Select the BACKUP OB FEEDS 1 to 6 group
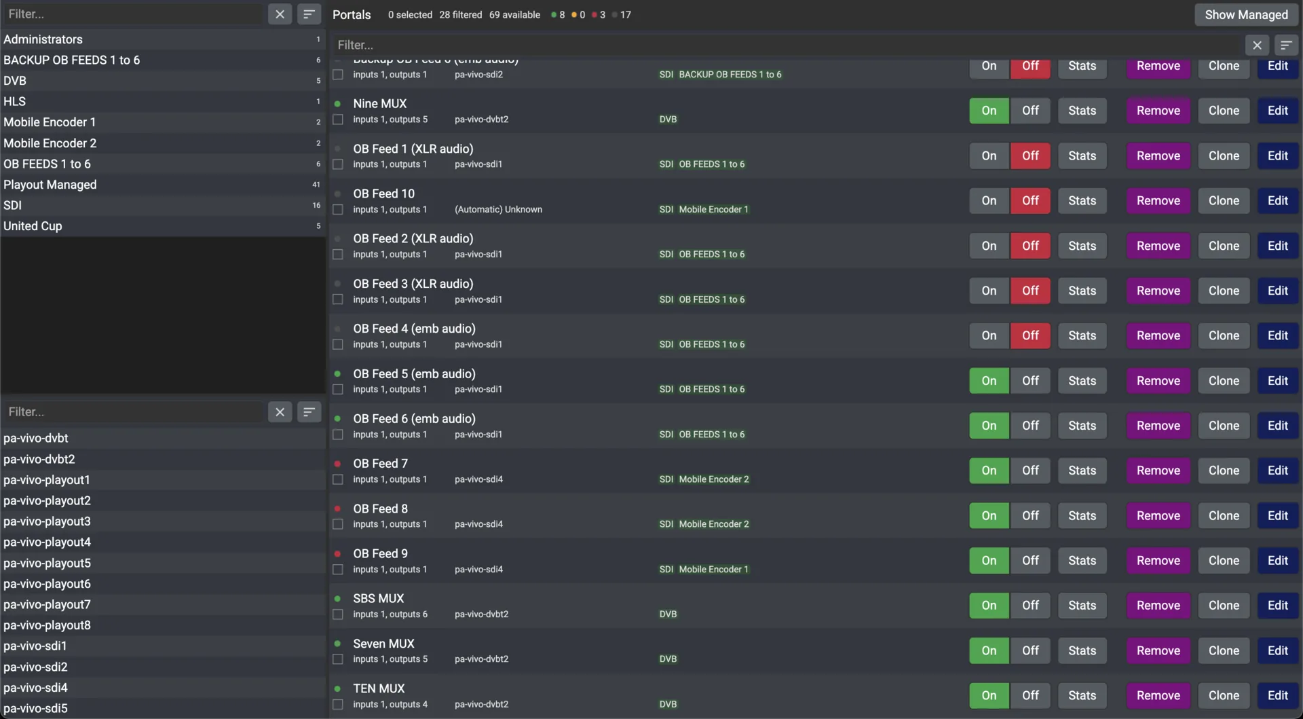 point(163,60)
